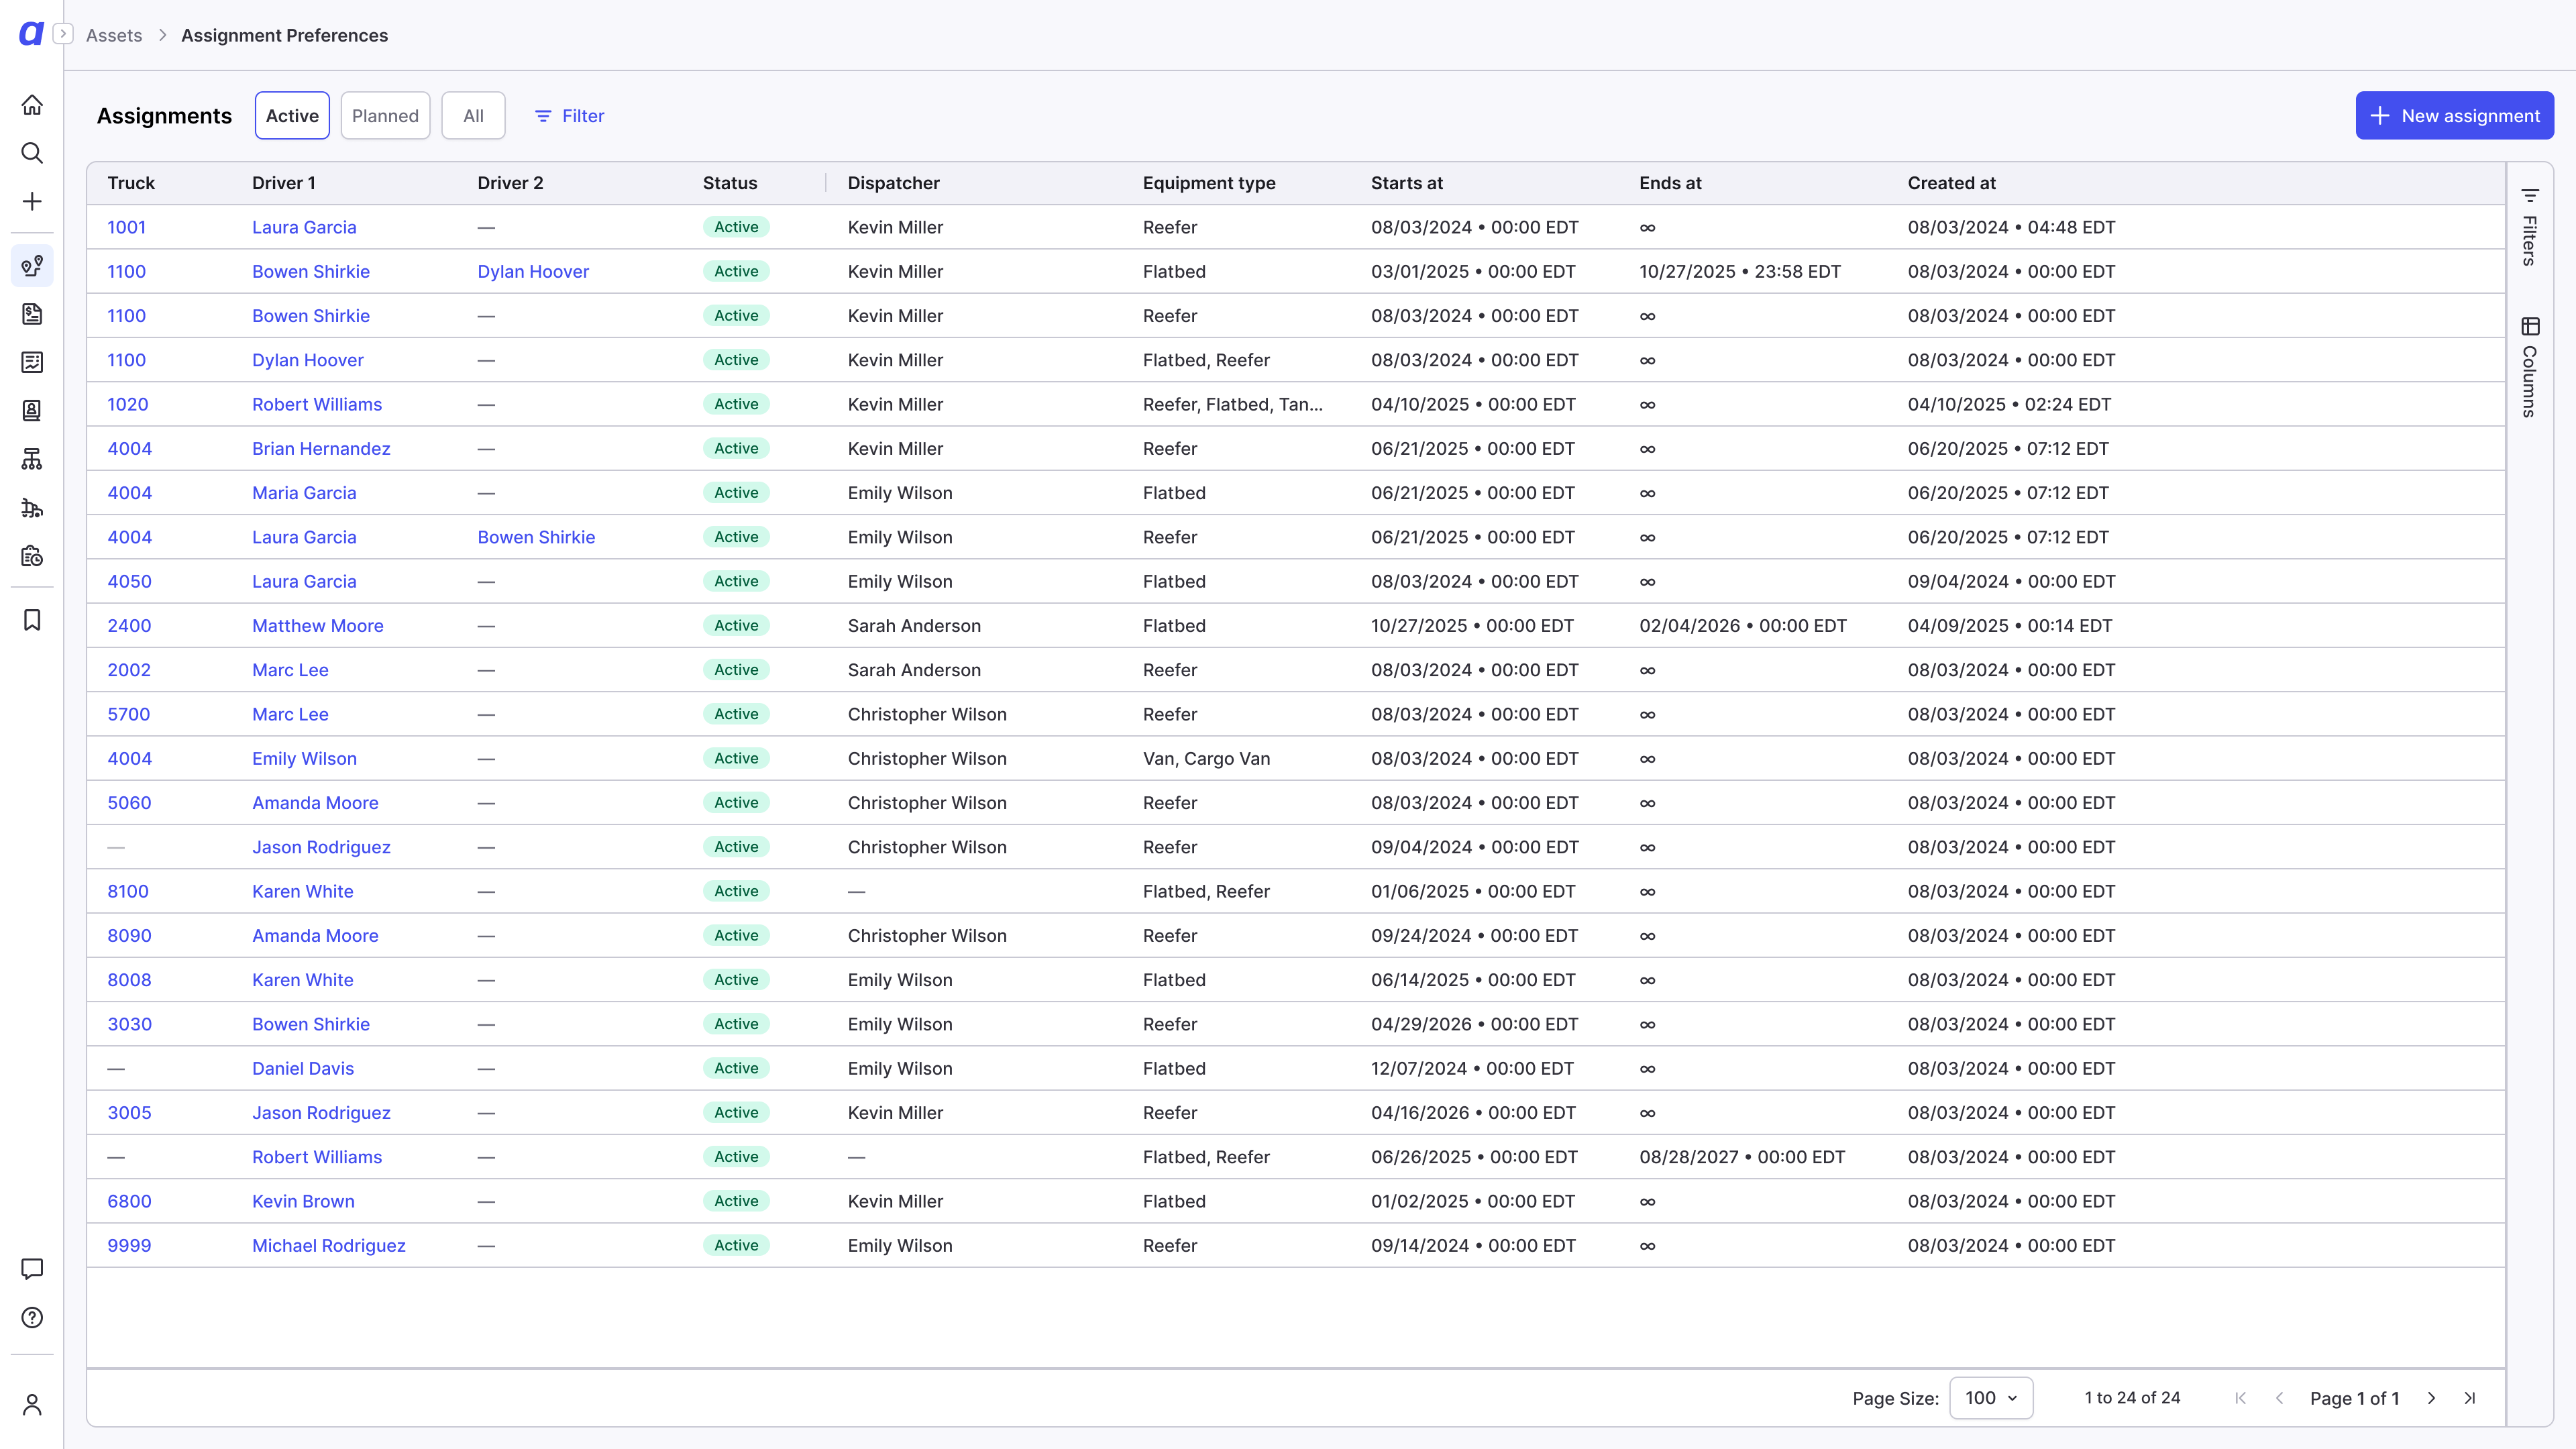Open the Page Size 100 dropdown
The width and height of the screenshot is (2576, 1449).
(x=1991, y=1398)
